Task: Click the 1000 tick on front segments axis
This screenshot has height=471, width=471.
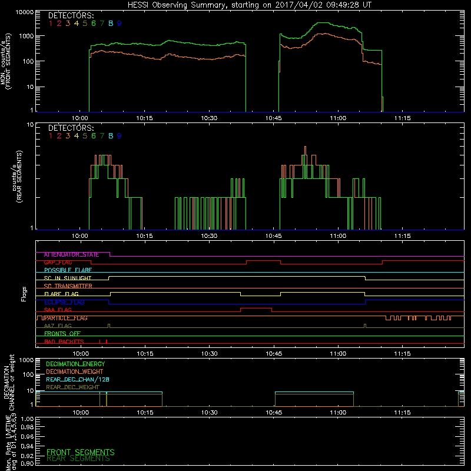Action: coord(26,36)
